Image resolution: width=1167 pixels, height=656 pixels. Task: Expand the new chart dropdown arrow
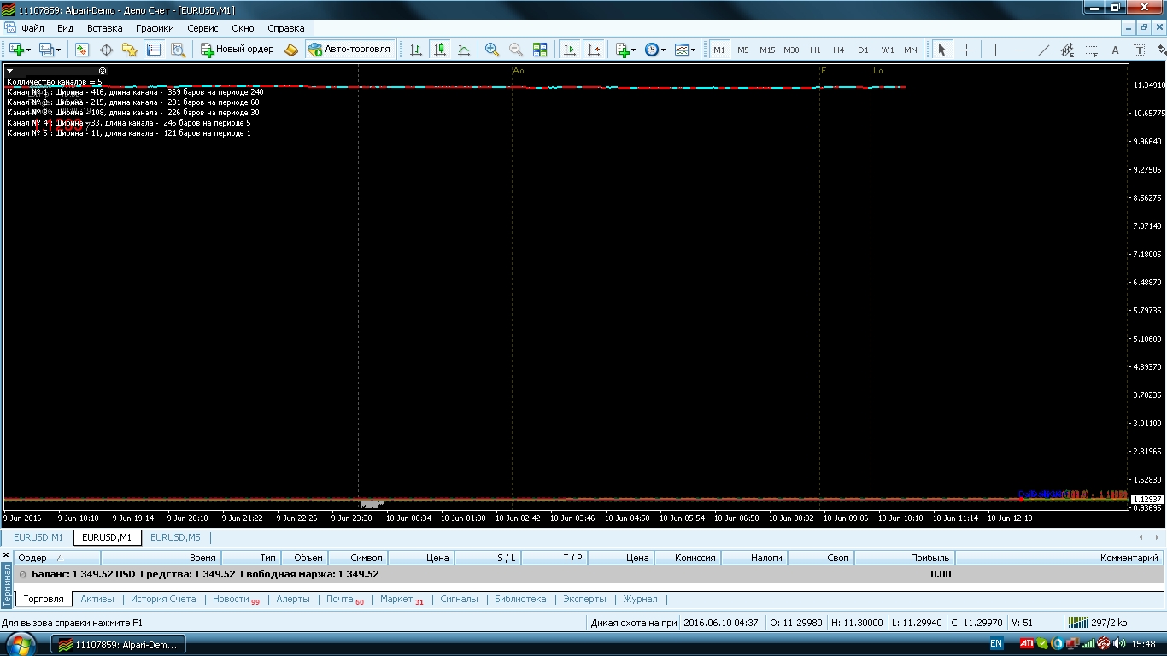pos(29,50)
